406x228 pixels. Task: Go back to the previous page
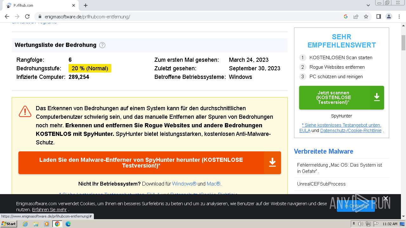pos(7,16)
